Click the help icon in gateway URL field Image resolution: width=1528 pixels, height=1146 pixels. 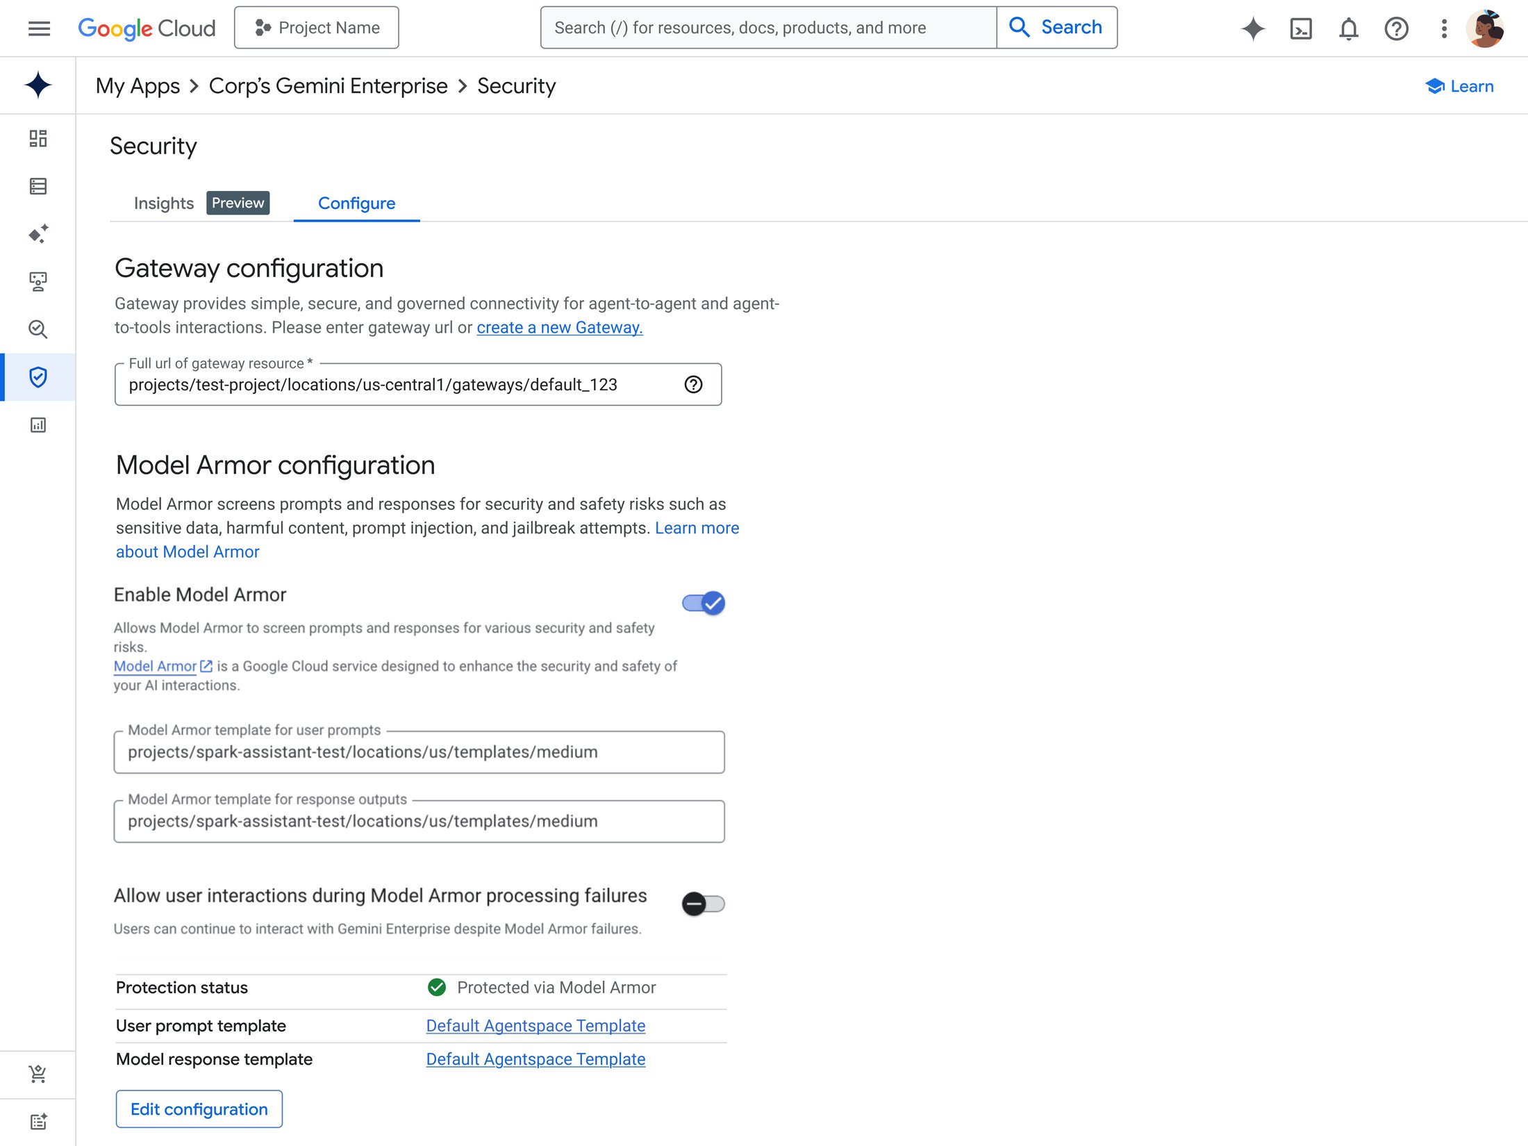(x=693, y=385)
